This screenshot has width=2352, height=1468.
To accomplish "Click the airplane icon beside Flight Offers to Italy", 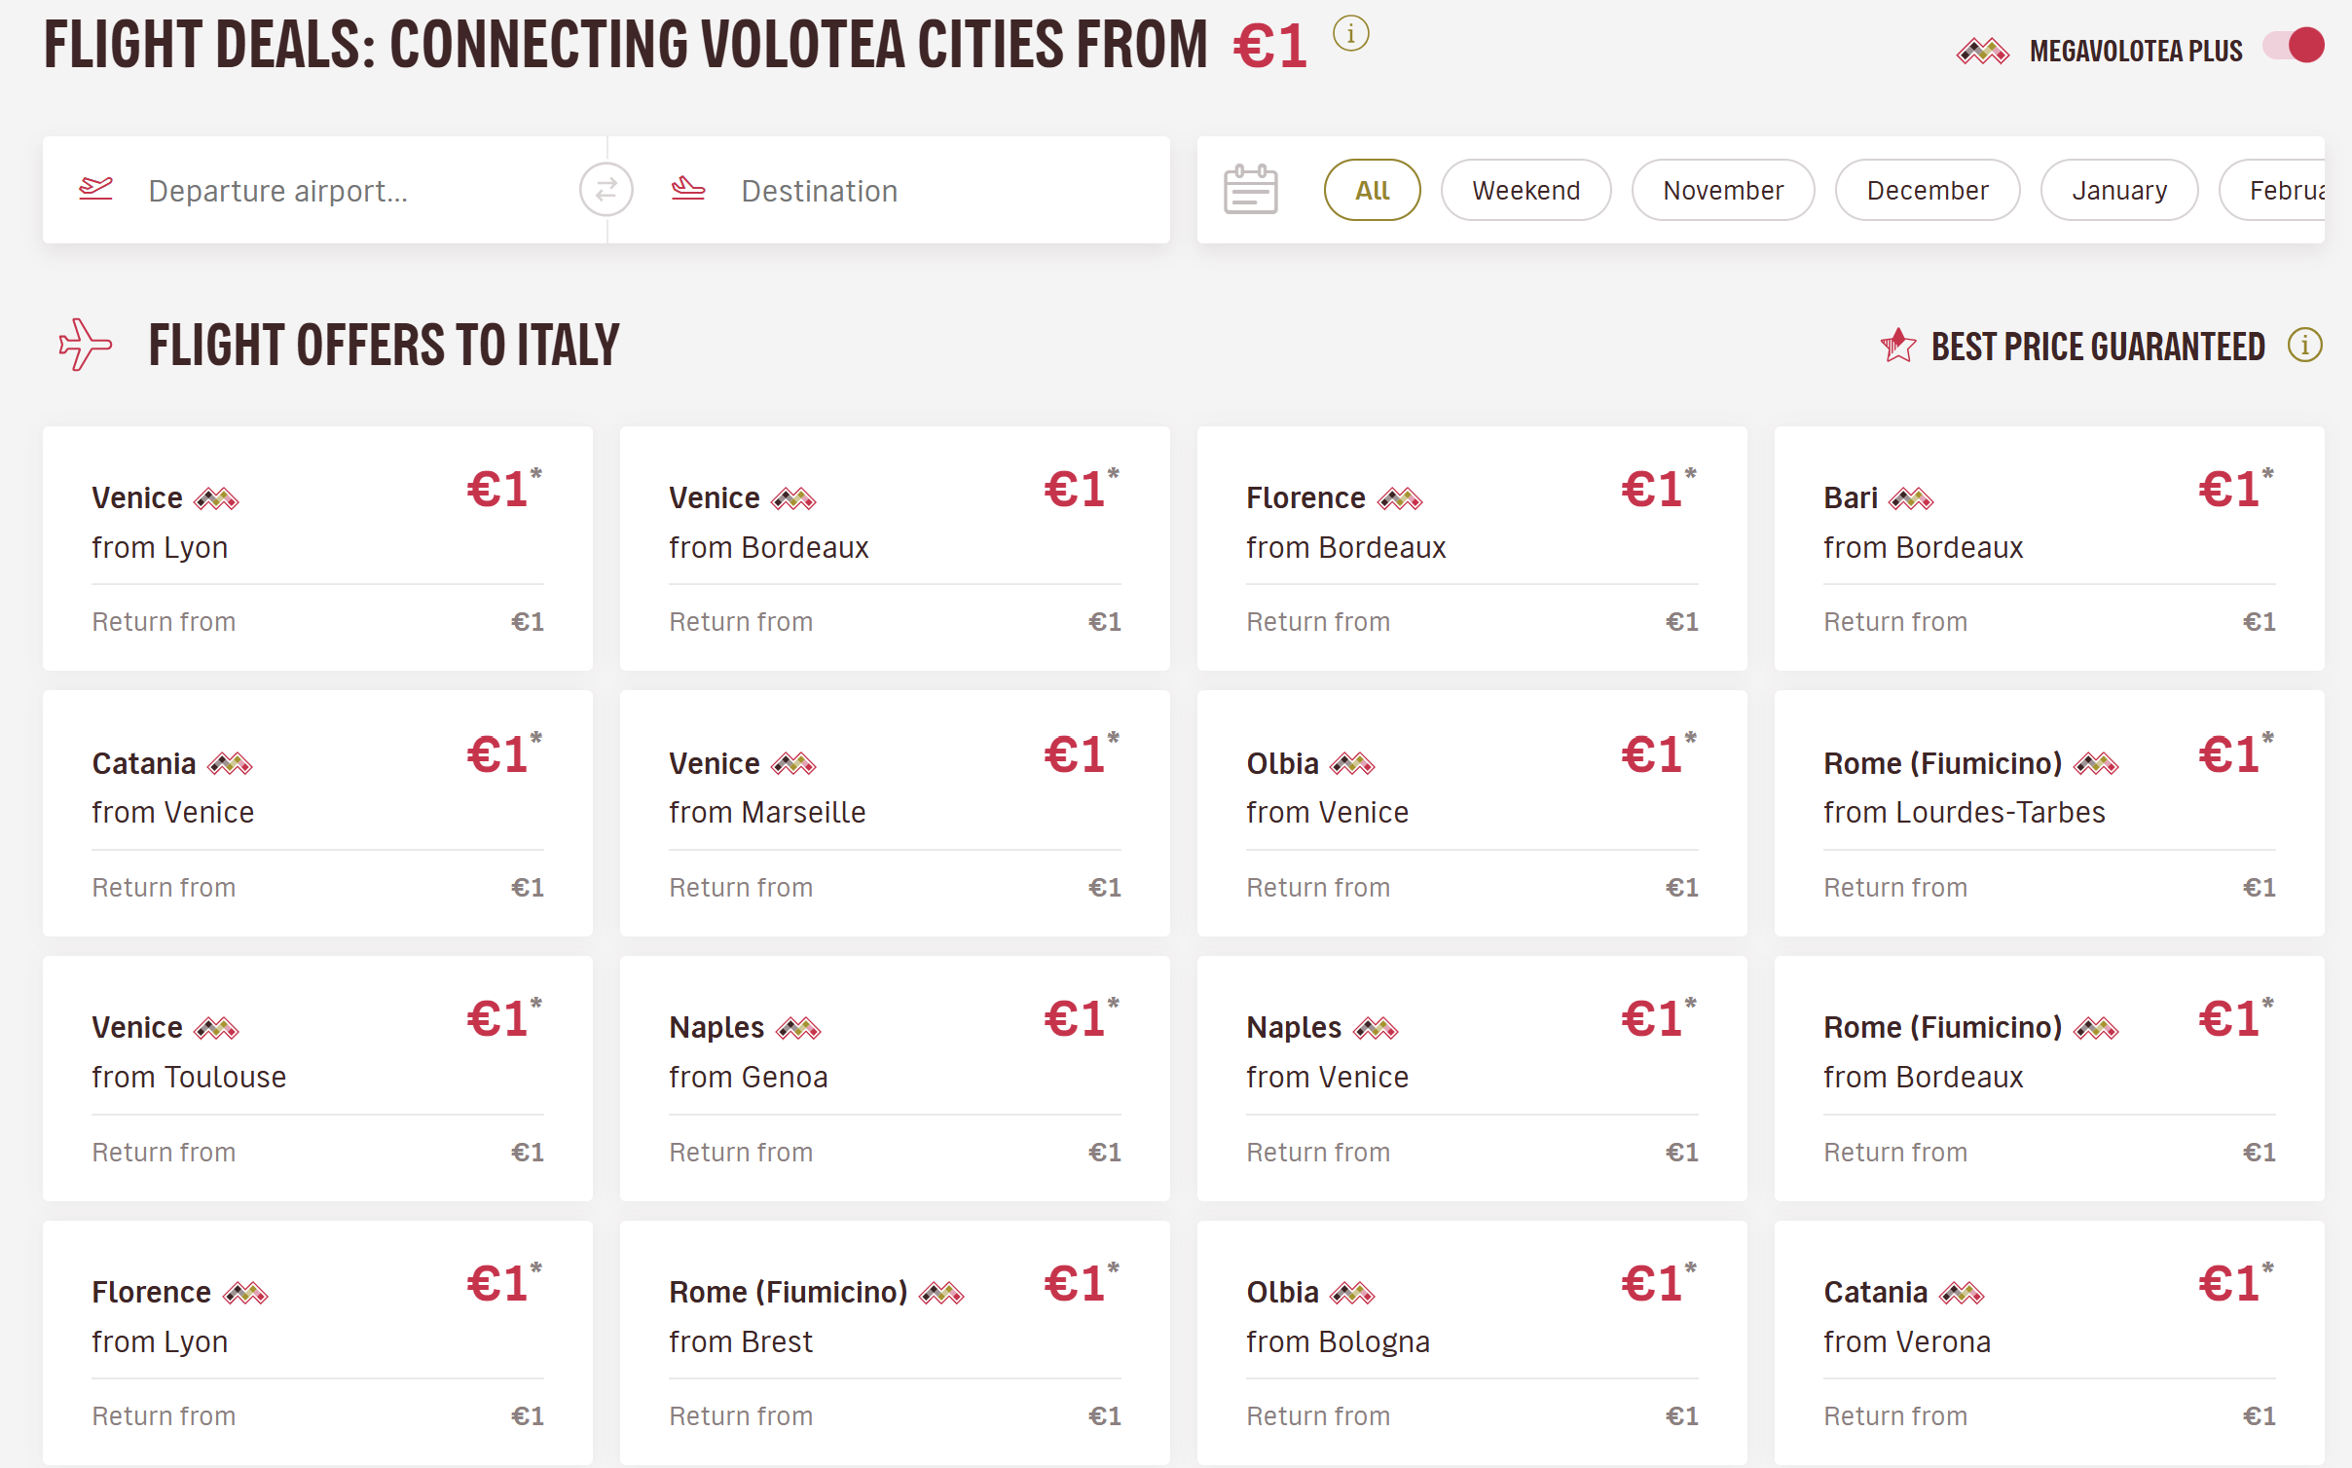I will tap(86, 345).
